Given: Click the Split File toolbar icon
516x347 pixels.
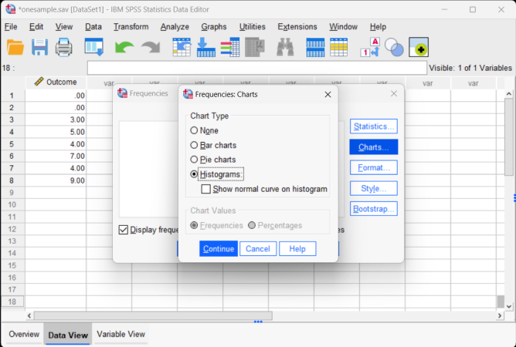Looking at the screenshot, I should click(315, 47).
